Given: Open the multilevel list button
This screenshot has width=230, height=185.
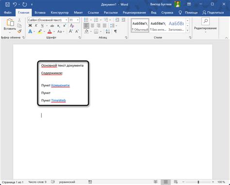Looking at the screenshot, I should click(106, 20).
